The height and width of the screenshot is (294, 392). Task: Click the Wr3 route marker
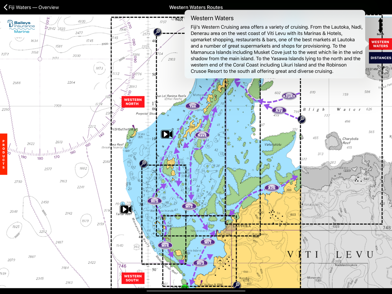coord(200,263)
